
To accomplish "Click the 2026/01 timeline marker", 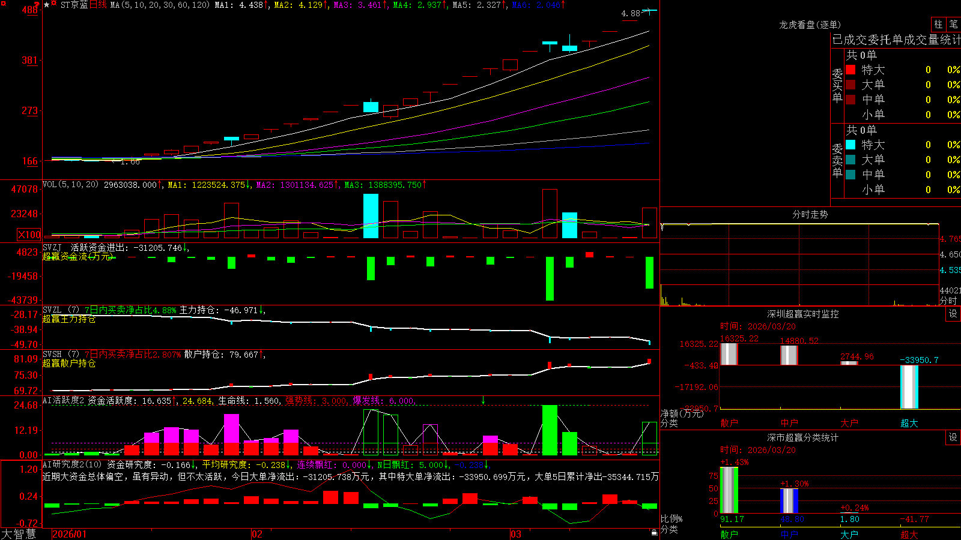I will tap(70, 534).
